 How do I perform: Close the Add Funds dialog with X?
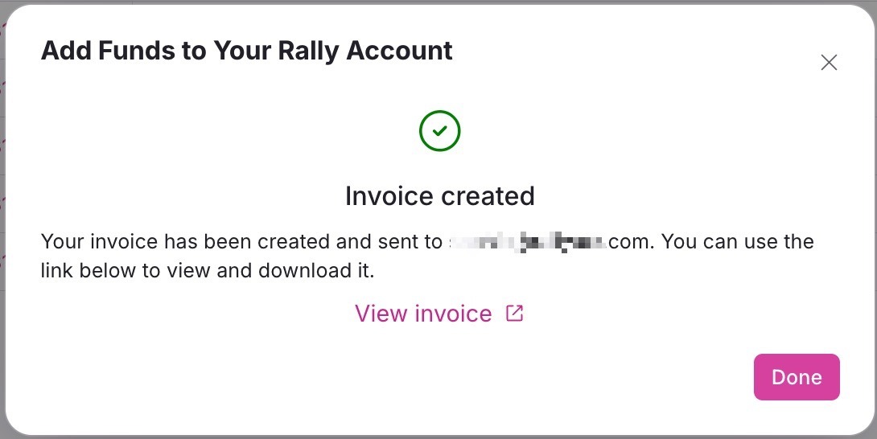[x=829, y=63]
